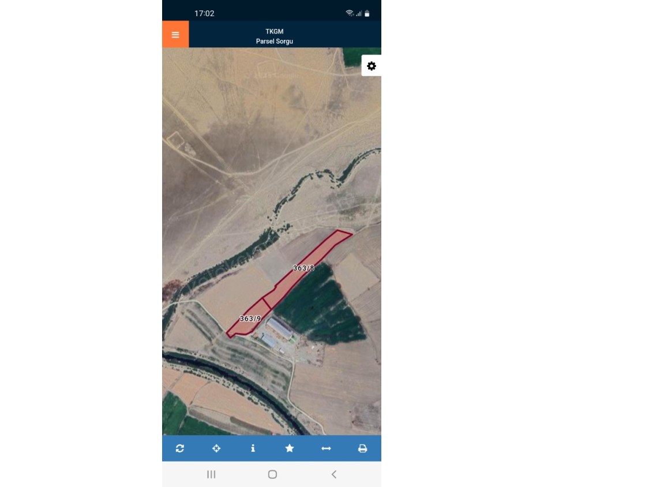The width and height of the screenshot is (649, 487).
Task: Select the move/pan crosshair tool
Action: point(216,448)
